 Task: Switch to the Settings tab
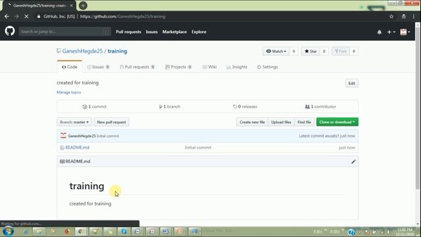tap(268, 67)
